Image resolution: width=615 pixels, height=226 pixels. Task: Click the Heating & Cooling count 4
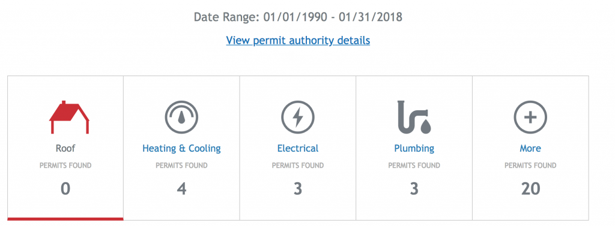click(181, 189)
